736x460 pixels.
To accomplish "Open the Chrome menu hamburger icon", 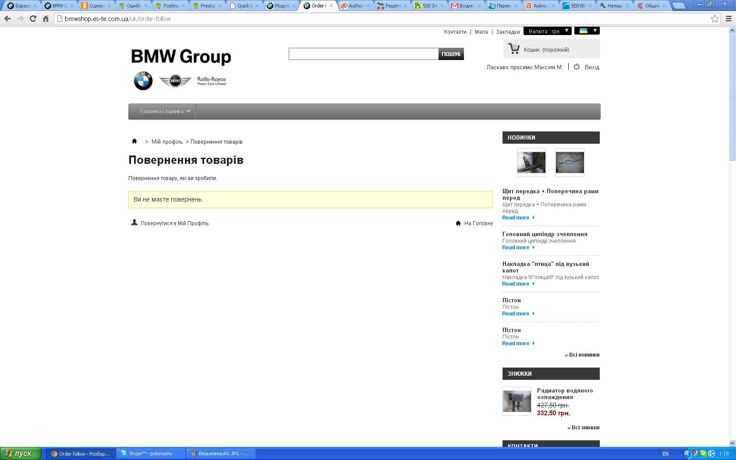I will (729, 19).
